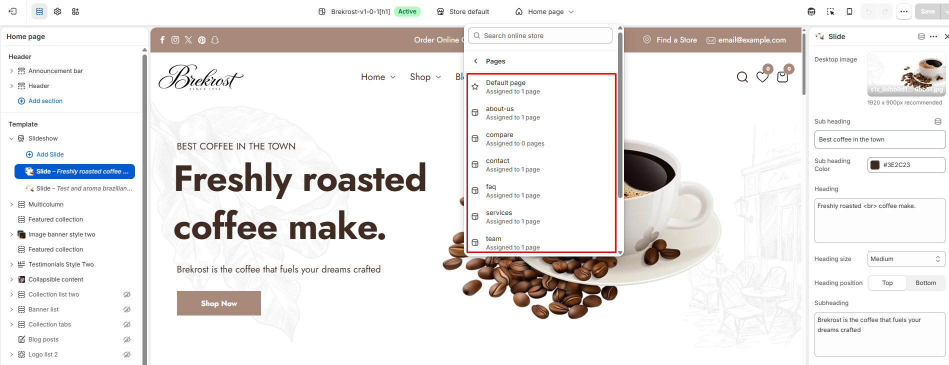
Task: Open the Sections panel icon
Action: click(x=39, y=11)
